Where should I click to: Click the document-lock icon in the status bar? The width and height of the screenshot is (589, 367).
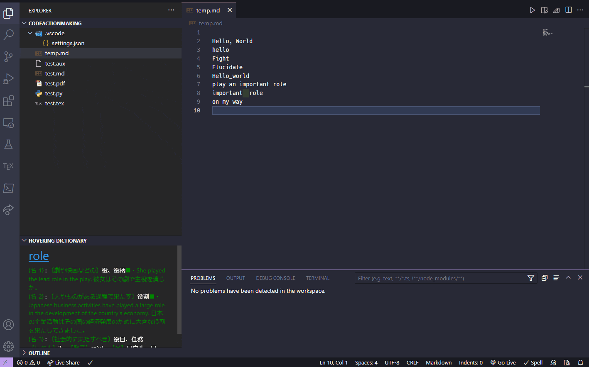[x=567, y=362]
